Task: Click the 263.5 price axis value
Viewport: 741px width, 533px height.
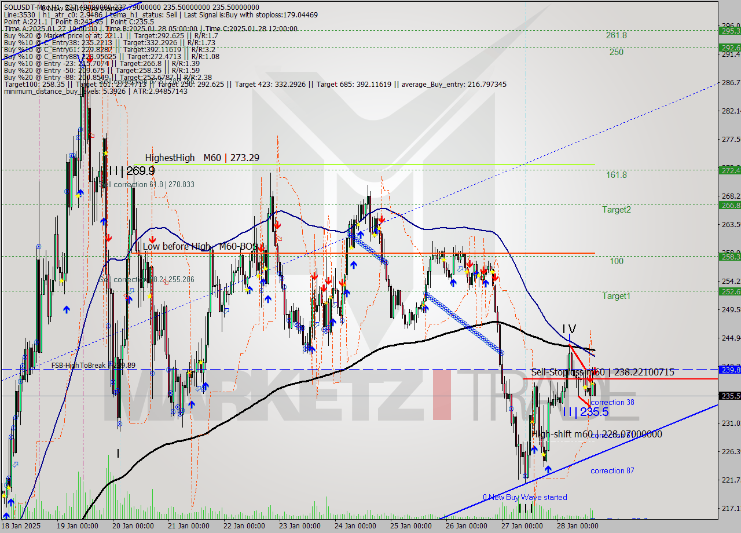Action: click(732, 224)
